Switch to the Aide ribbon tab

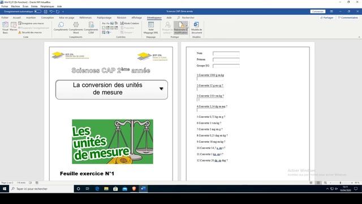[x=169, y=18]
